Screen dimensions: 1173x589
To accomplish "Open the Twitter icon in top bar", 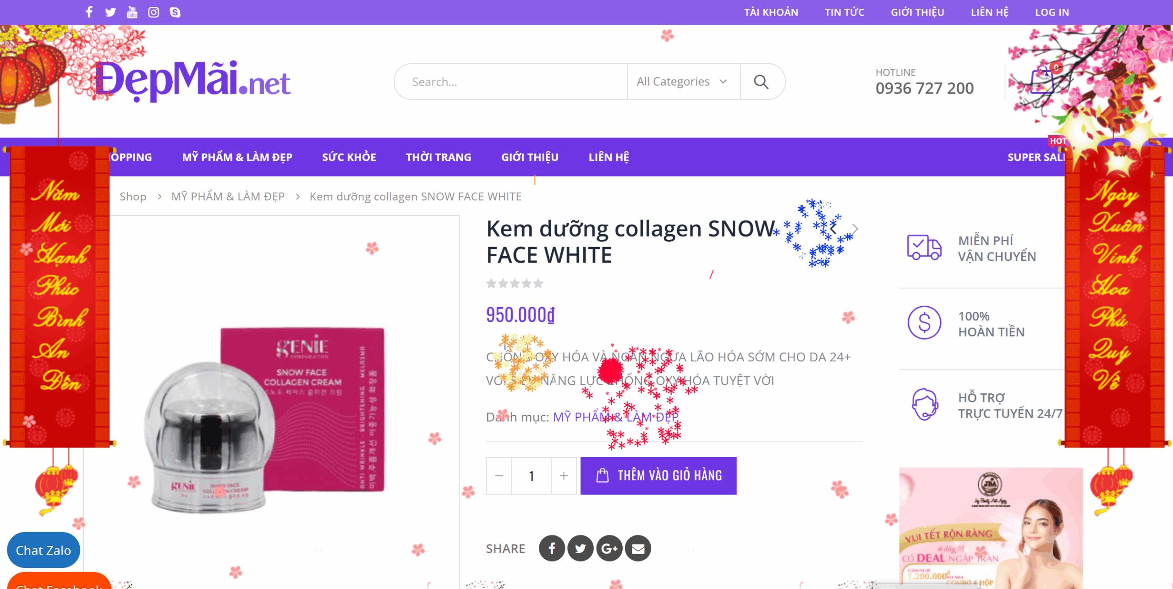I will [110, 12].
